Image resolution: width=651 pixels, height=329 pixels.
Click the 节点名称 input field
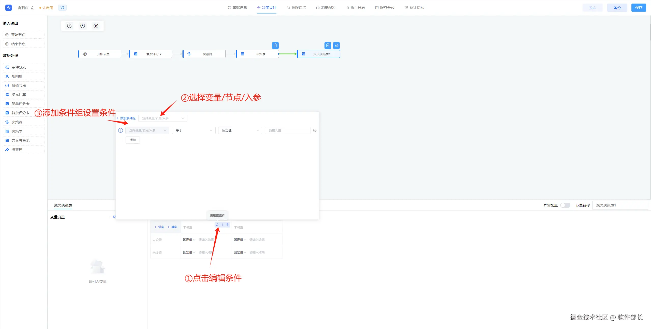[620, 205]
